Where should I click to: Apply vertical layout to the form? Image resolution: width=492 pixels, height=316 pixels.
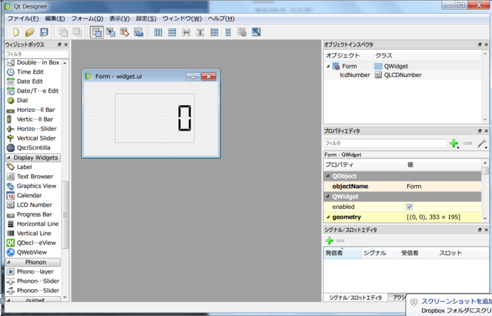point(172,32)
